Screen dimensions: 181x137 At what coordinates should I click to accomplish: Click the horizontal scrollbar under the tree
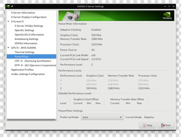[x=31, y=120]
